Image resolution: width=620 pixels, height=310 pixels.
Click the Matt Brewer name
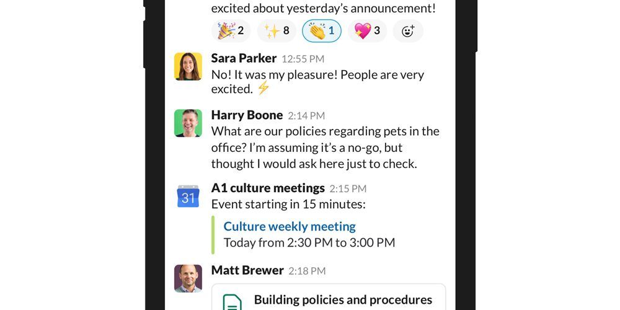click(x=247, y=270)
